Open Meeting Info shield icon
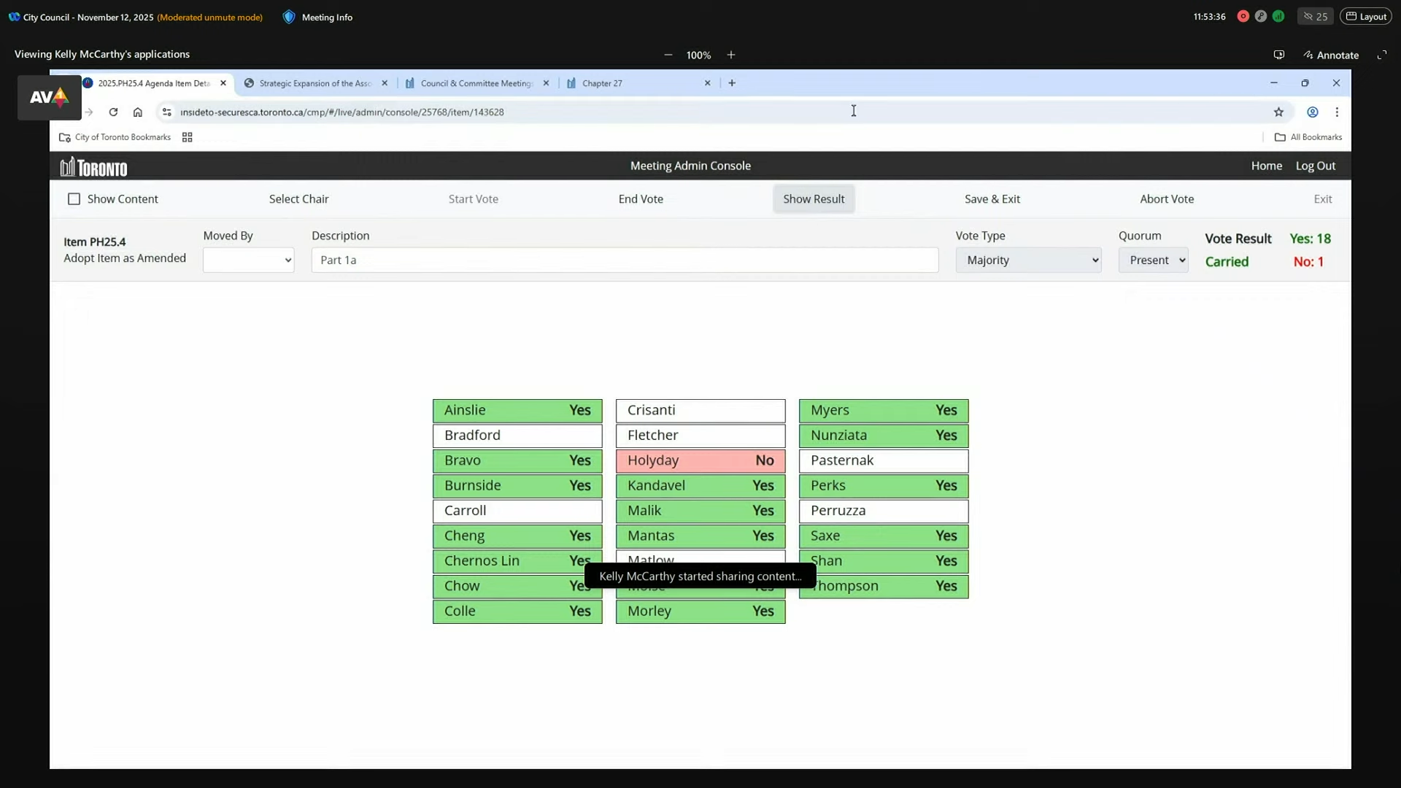Image resolution: width=1401 pixels, height=788 pixels. [289, 17]
